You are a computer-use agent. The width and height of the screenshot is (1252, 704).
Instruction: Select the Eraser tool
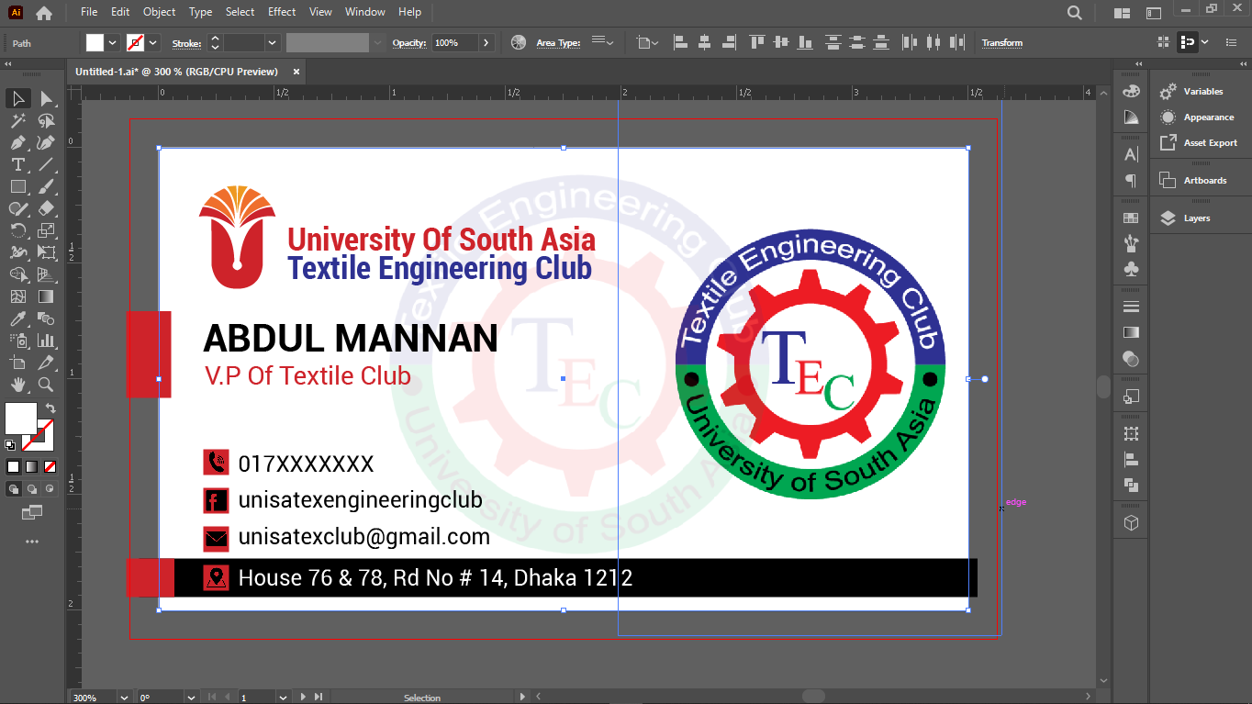[46, 208]
